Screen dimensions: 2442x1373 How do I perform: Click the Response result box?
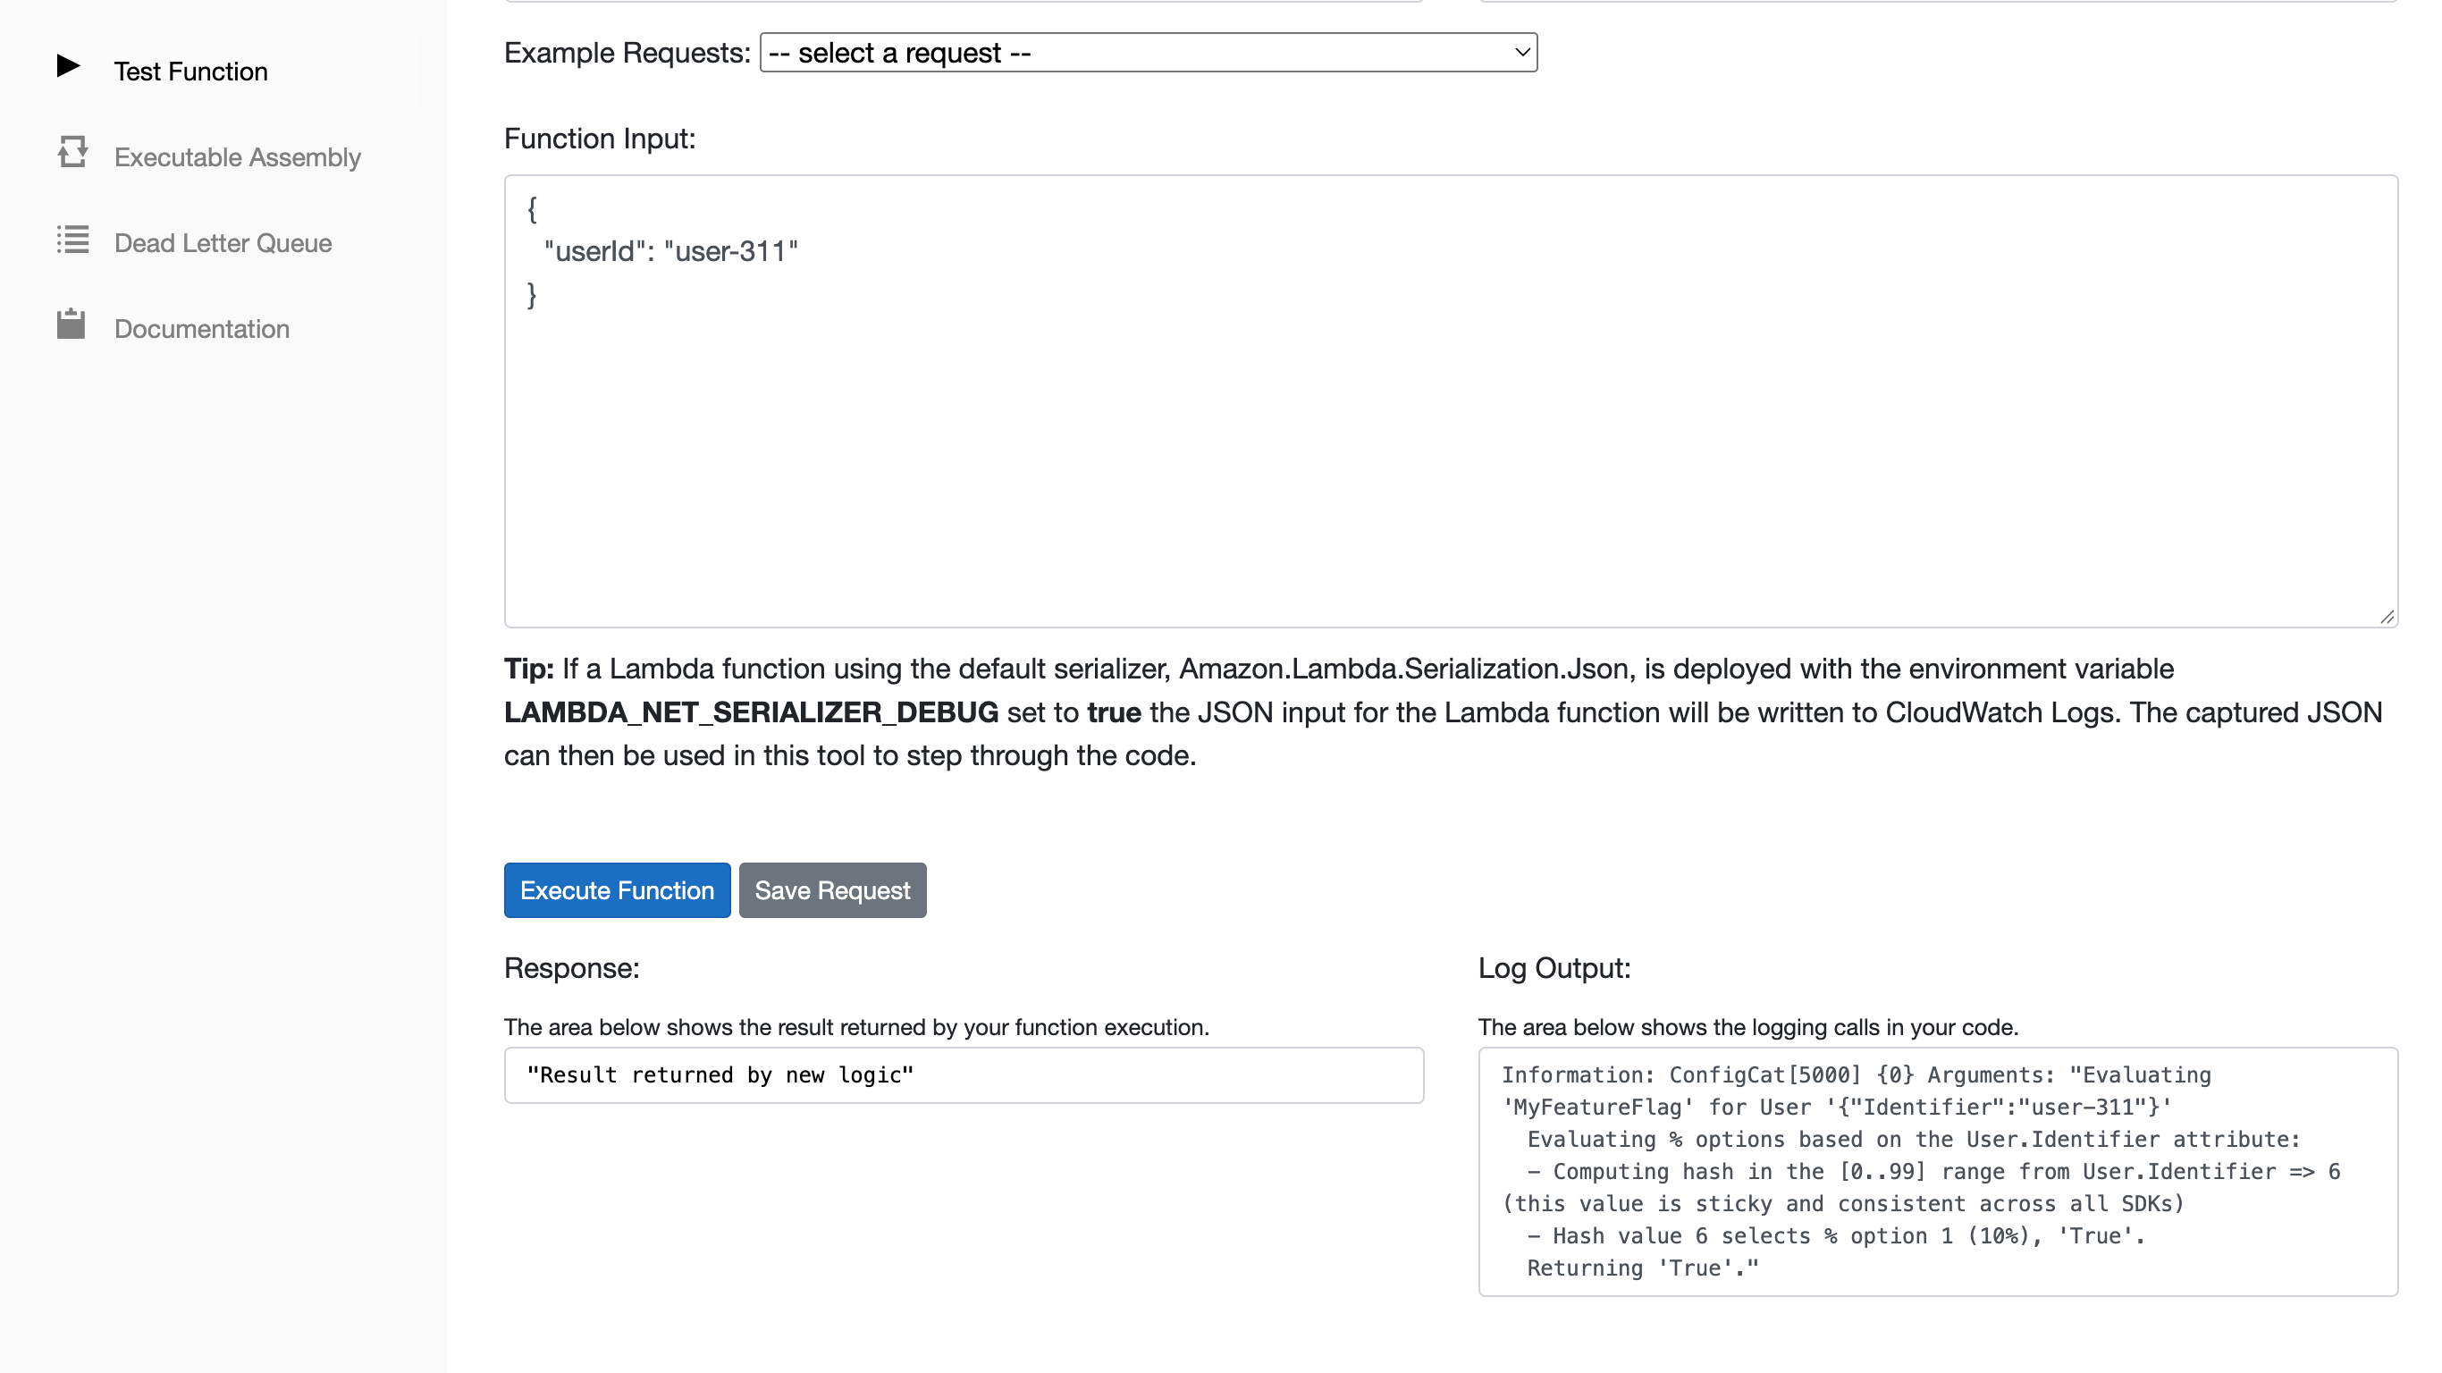click(964, 1075)
